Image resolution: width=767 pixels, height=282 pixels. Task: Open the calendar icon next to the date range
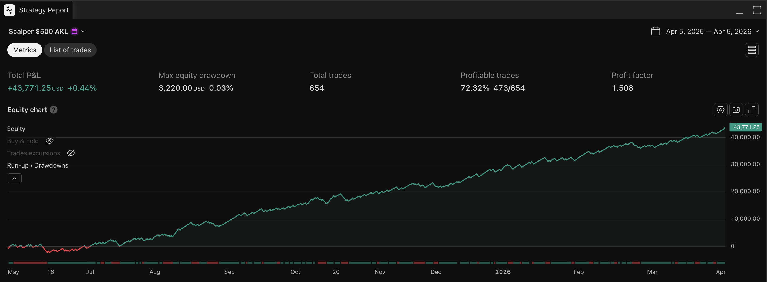click(656, 31)
